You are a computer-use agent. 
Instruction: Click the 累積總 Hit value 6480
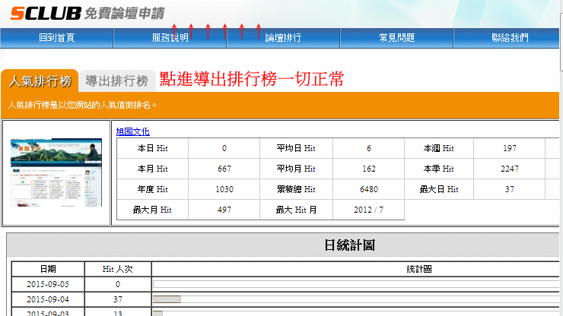368,189
